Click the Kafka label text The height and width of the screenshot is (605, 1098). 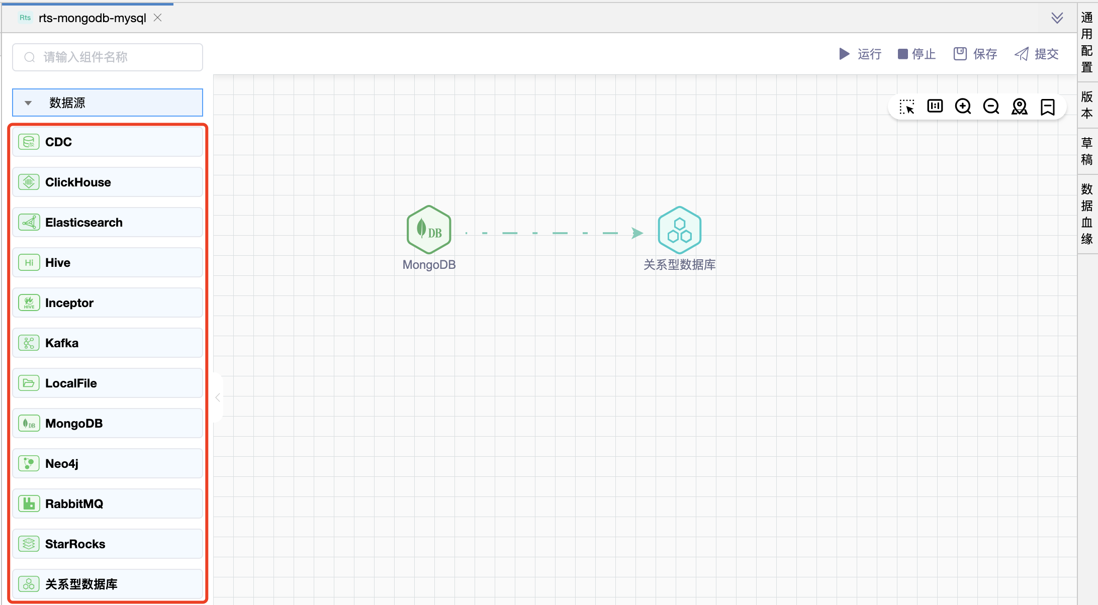point(62,343)
